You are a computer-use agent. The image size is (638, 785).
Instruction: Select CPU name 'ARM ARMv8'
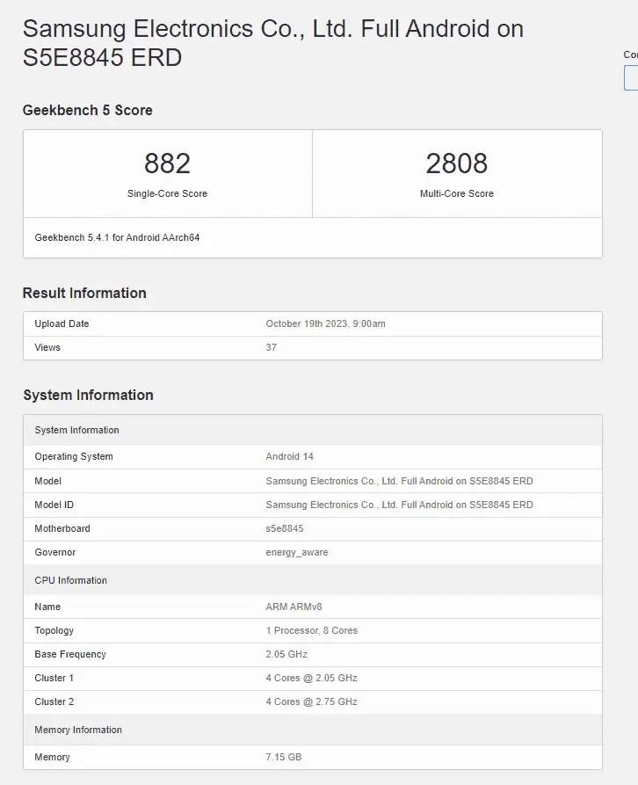tap(294, 607)
